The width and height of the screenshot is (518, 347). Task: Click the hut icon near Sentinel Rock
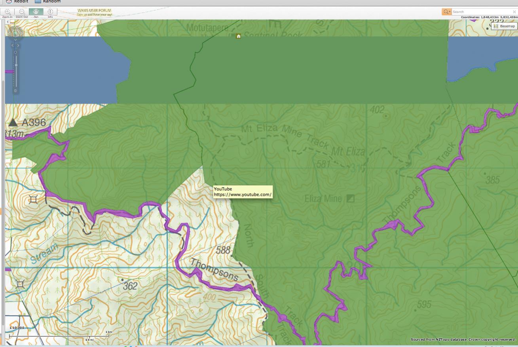[x=238, y=36]
